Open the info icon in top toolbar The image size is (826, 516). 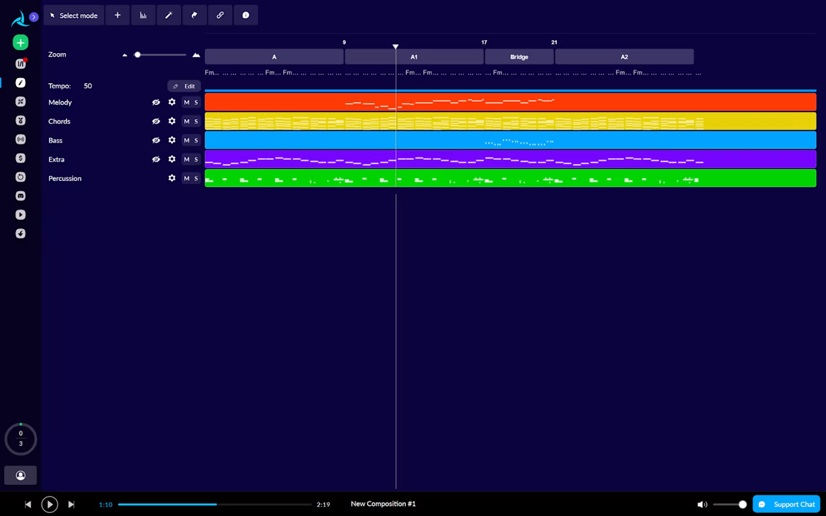(x=245, y=15)
